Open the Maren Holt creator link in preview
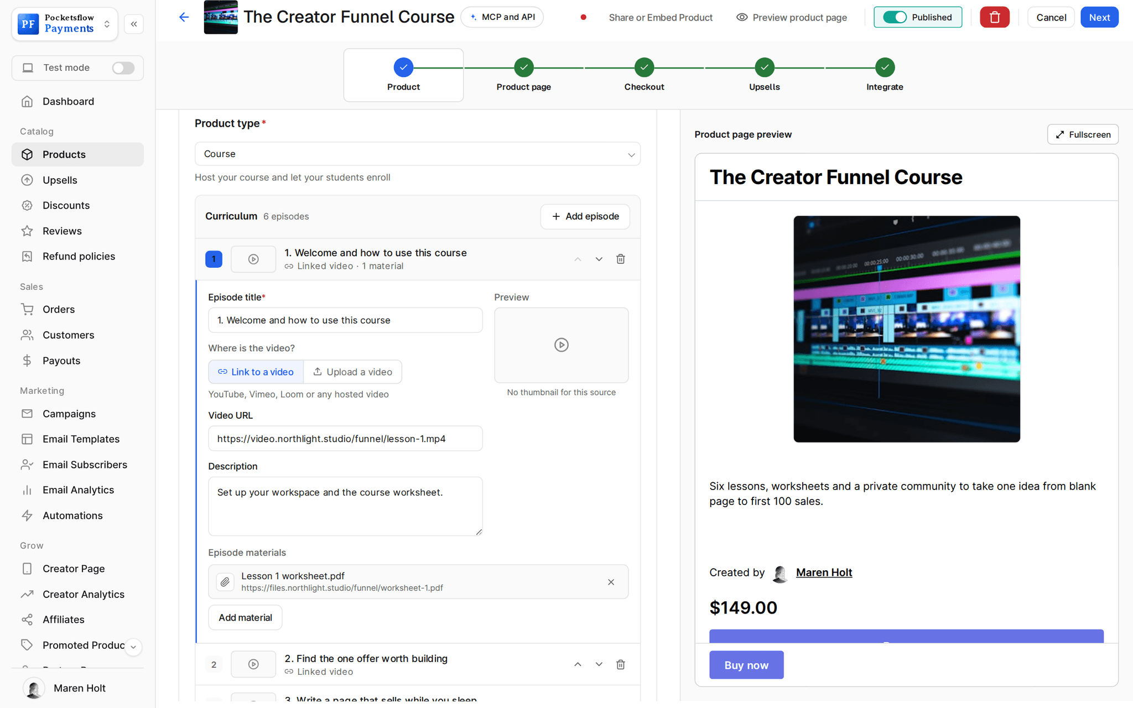The image size is (1133, 708). 824,572
